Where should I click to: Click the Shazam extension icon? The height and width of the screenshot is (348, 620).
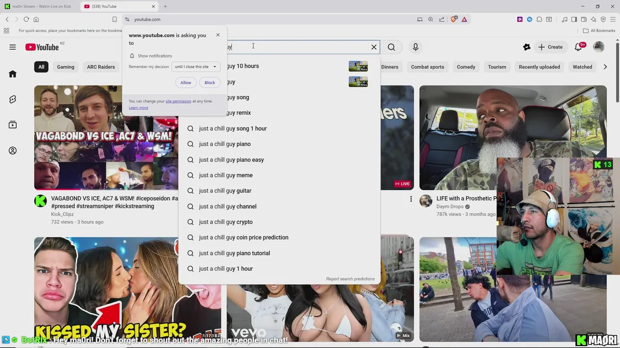(529, 19)
